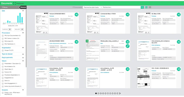
Task: Go to pagination page 2 dot
Action: [x=98, y=93]
